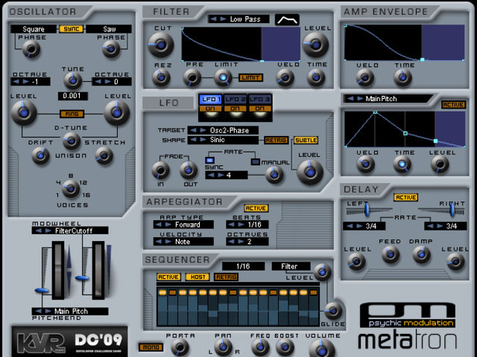Click the Square oscillator PHASE knob
The width and height of the screenshot is (477, 357).
coord(31,49)
